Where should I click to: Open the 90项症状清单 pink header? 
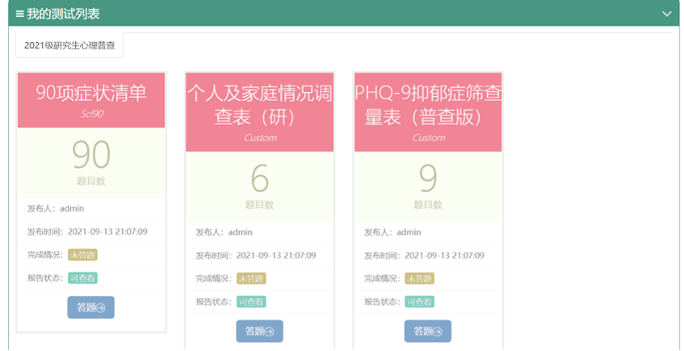click(91, 99)
